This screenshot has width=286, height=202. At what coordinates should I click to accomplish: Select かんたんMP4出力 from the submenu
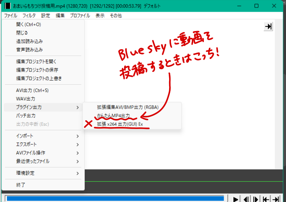113,115
